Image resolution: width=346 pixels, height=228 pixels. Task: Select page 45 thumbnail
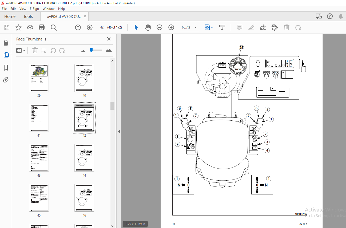point(39,198)
